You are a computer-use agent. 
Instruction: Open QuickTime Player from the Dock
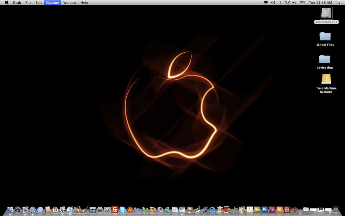point(212,210)
